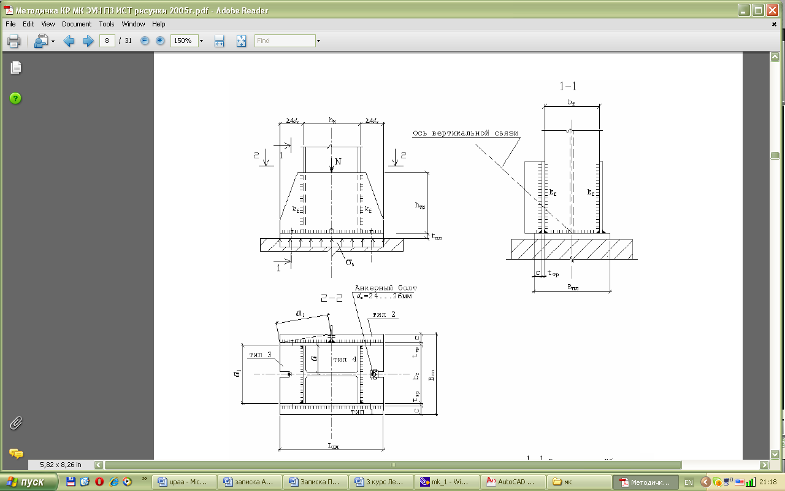Viewport: 785px width, 491px height.
Task: Open the How To help sidebar icon
Action: pyautogui.click(x=15, y=98)
